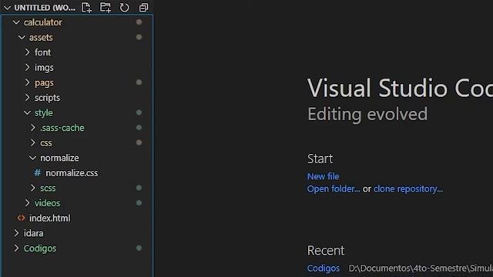This screenshot has width=493, height=277.
Task: Click the New Folder icon in explorer header
Action: coord(106,7)
